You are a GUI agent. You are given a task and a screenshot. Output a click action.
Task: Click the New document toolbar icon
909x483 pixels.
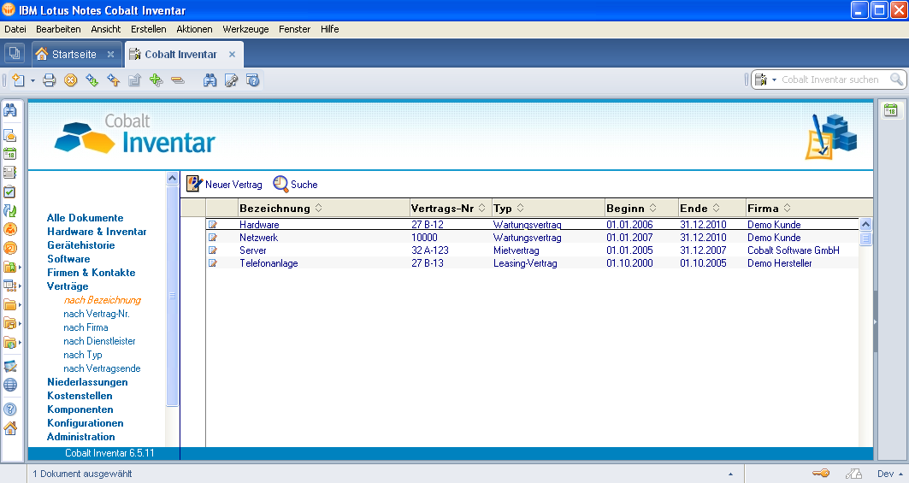point(19,80)
